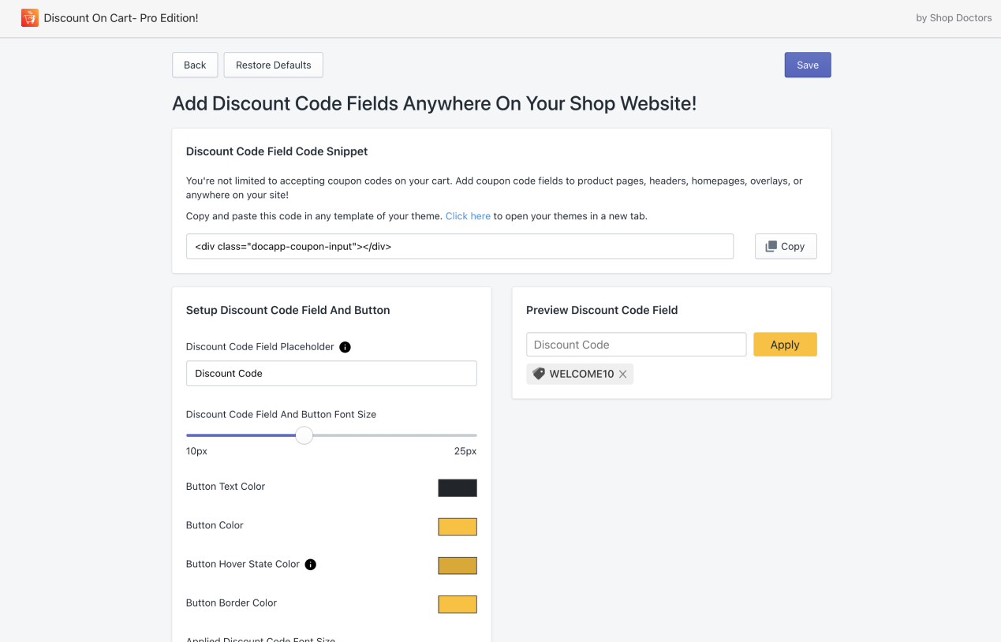Open the Button Text Color swatch
1001x642 pixels.
[458, 487]
